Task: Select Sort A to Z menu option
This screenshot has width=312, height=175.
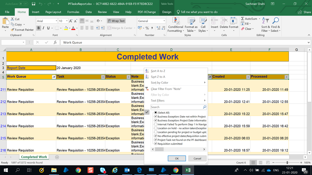Action: tap(158, 71)
